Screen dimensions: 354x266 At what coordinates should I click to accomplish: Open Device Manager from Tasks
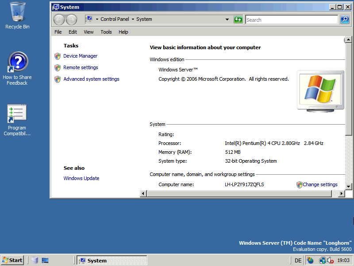80,56
